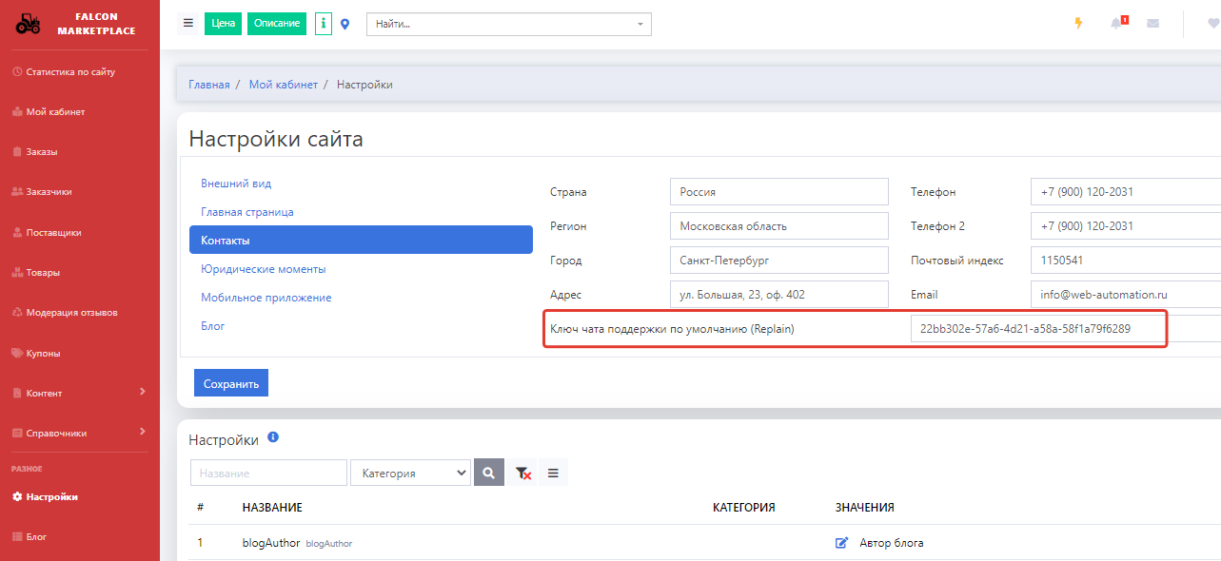
Task: Click the search magnifier button in settings table
Action: pyautogui.click(x=489, y=473)
